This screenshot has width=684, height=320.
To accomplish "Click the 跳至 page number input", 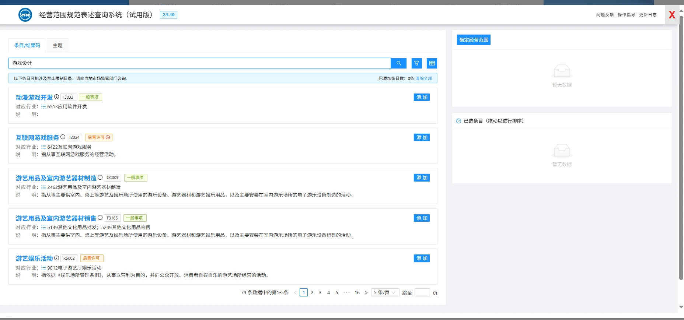I will pyautogui.click(x=422, y=293).
